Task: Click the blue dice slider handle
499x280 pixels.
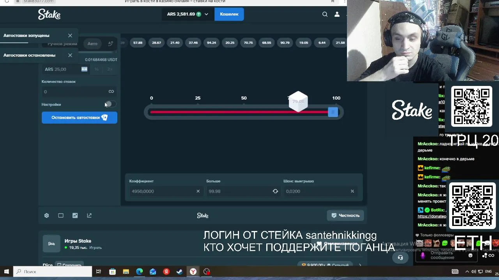Action: (x=333, y=112)
